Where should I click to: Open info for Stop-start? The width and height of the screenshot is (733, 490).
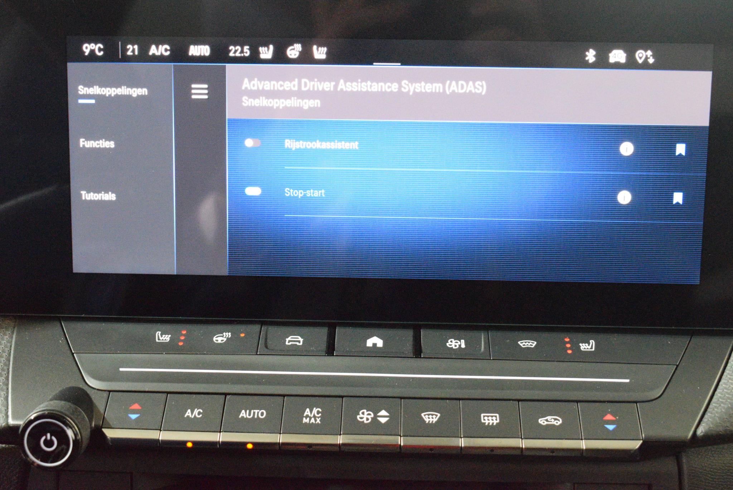coord(624,198)
